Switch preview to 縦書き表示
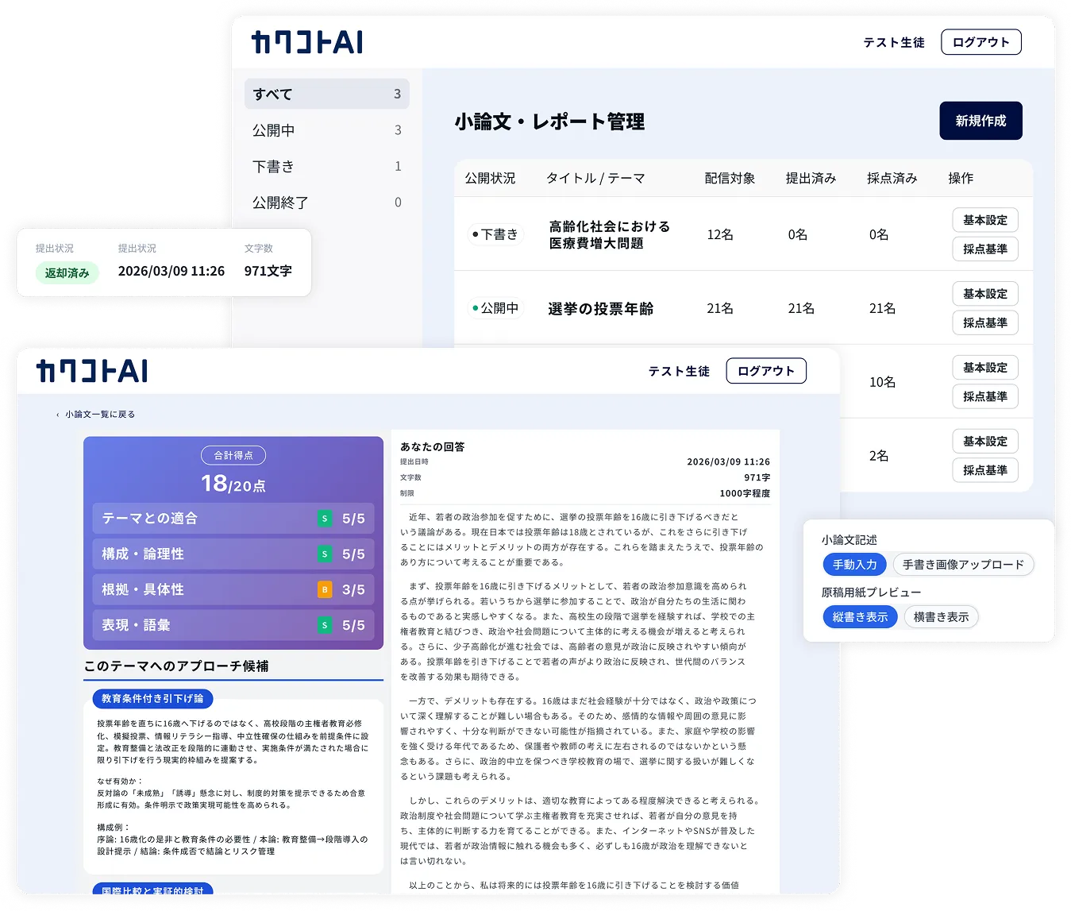 [x=860, y=617]
